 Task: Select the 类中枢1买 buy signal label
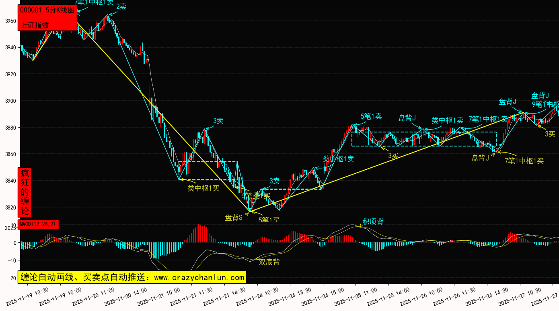click(203, 188)
